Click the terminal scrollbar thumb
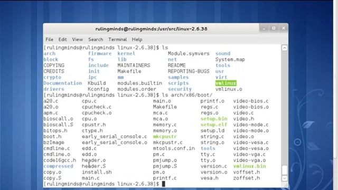The width and height of the screenshot is (338, 190). click(x=285, y=170)
